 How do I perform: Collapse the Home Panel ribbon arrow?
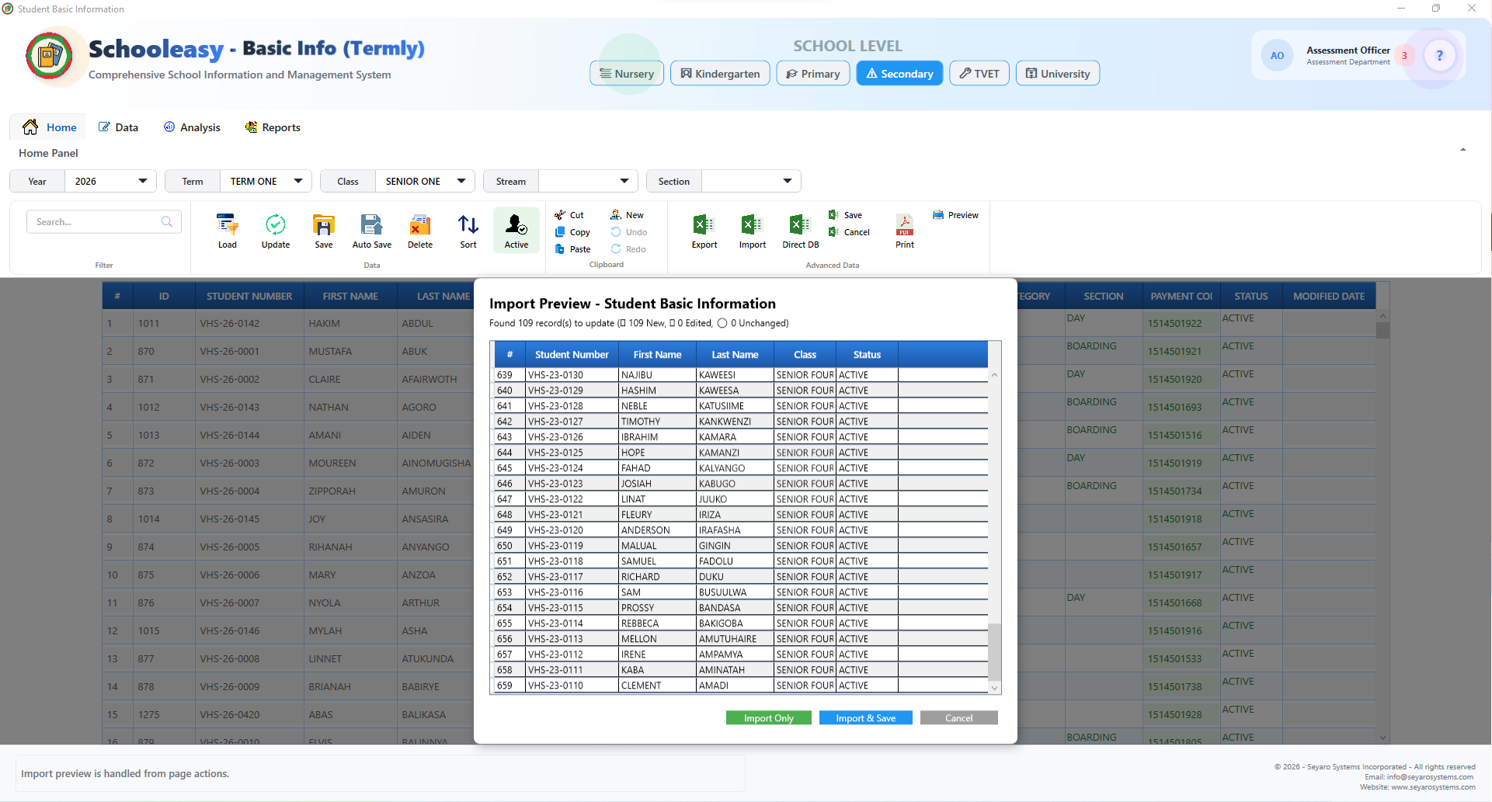point(1462,150)
